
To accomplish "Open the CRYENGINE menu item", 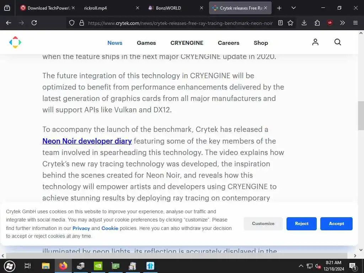I will pos(187,43).
